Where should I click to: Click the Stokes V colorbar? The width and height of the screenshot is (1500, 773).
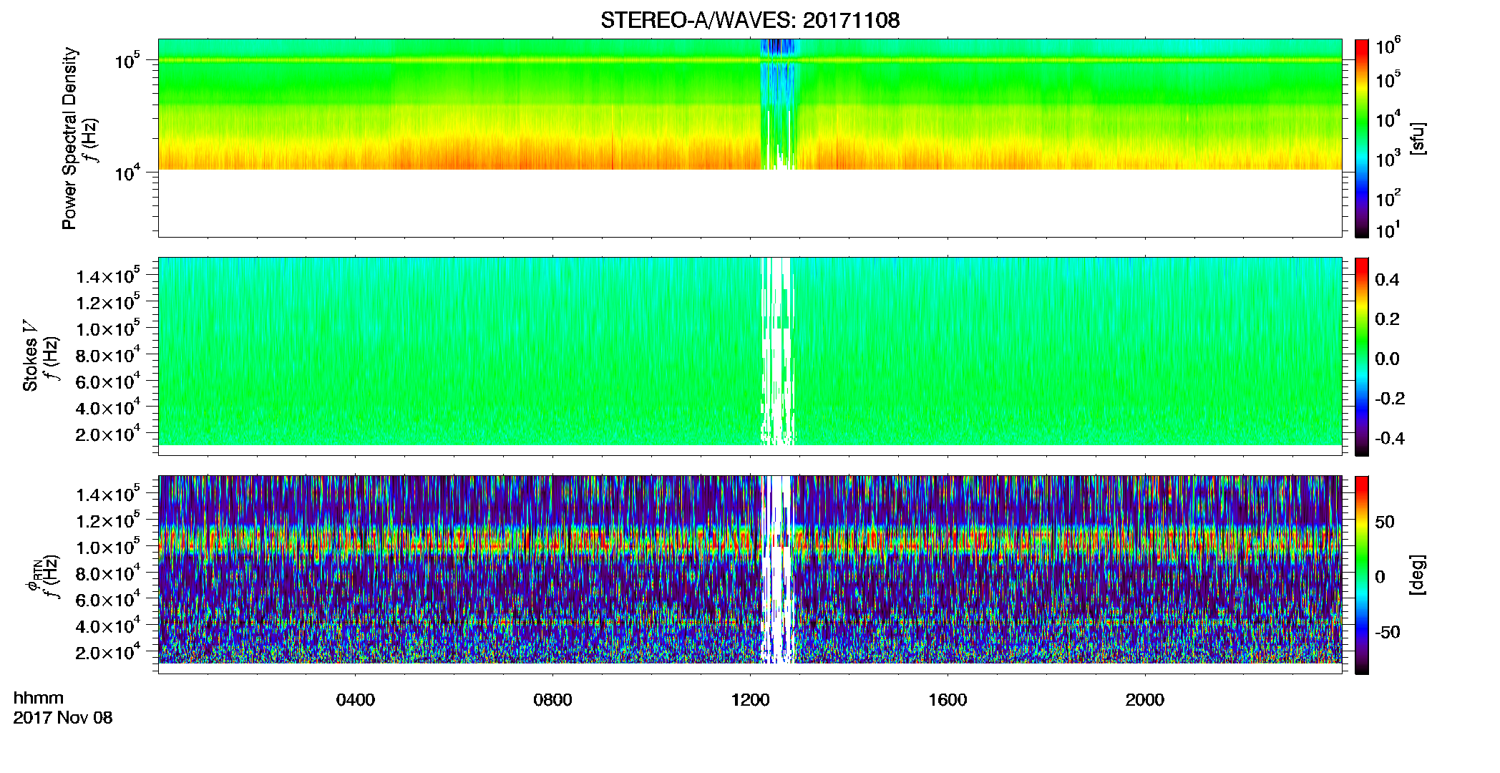click(1362, 356)
